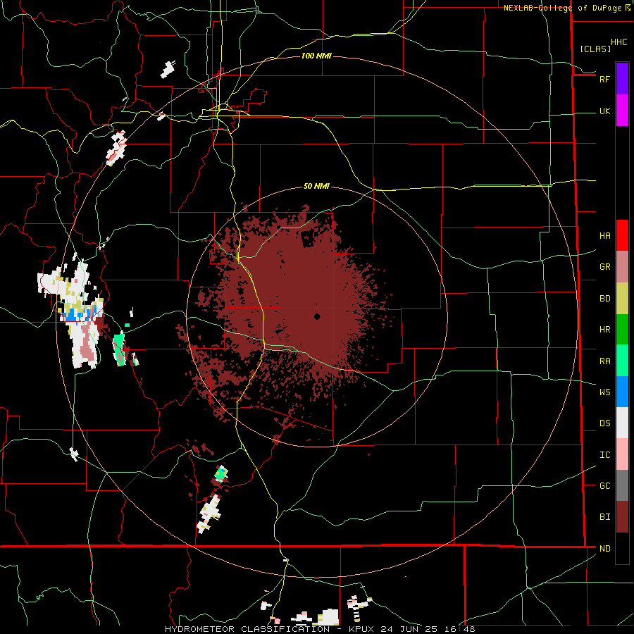This screenshot has height=634, width=634.
Task: Click the DS white legend swatch
Action: click(x=622, y=423)
